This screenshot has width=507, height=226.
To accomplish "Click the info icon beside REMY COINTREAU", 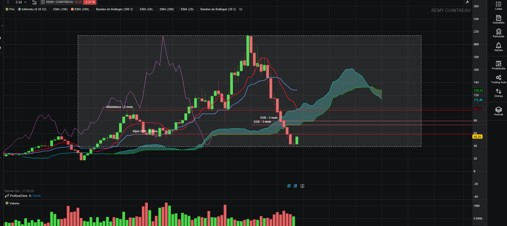I will 43,2.
